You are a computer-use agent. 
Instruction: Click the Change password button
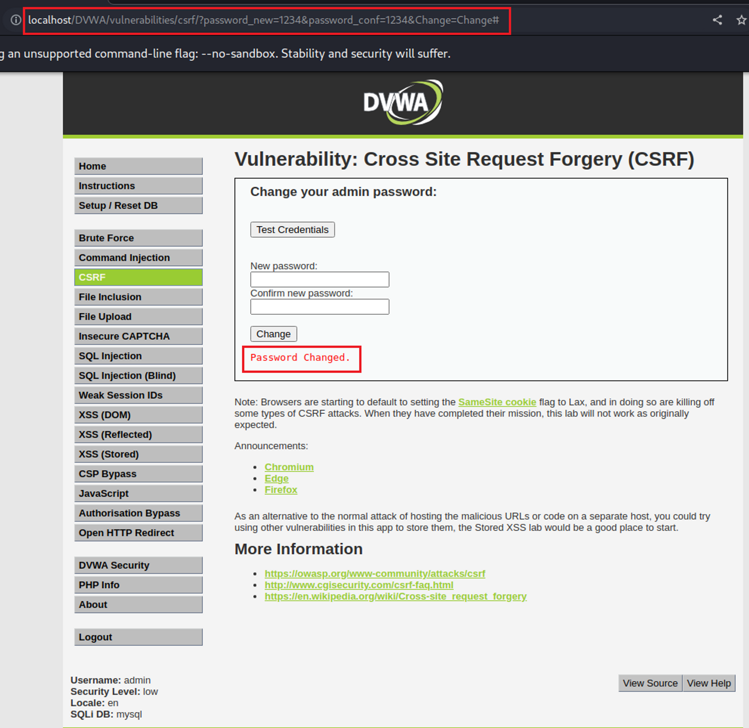click(x=273, y=334)
